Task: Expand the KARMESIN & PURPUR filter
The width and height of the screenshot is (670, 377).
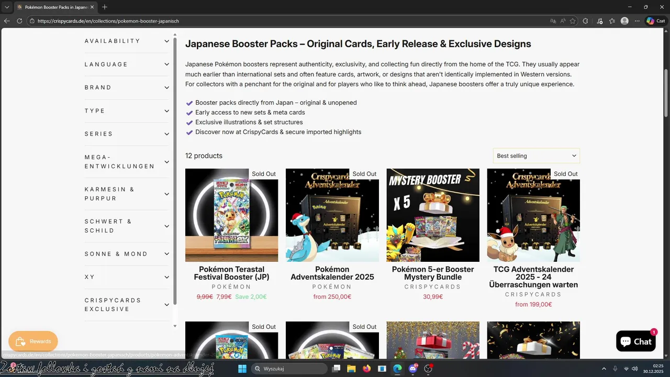Action: coord(127,194)
